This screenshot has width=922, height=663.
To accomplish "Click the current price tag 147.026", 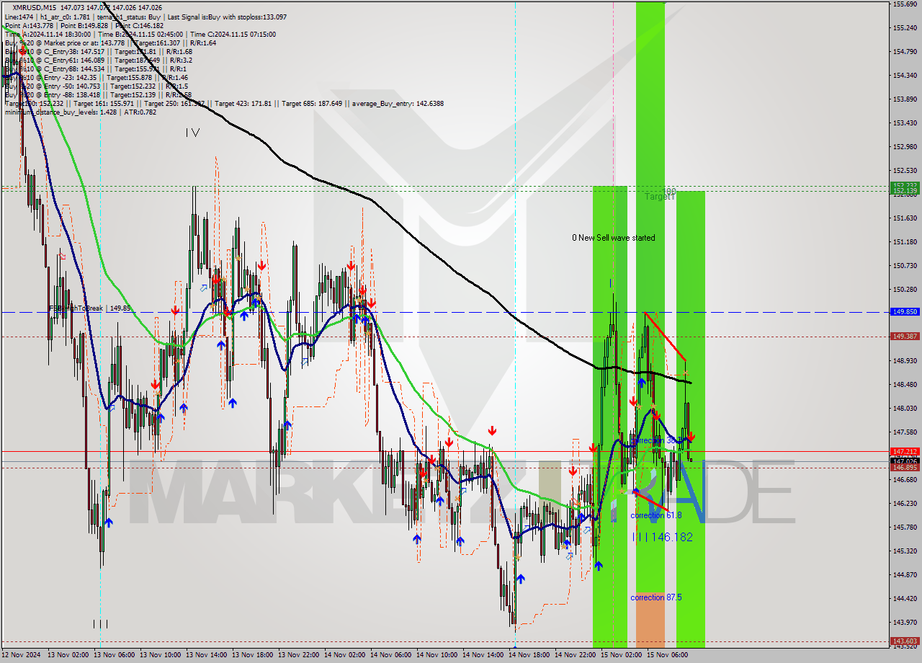I will pyautogui.click(x=905, y=461).
